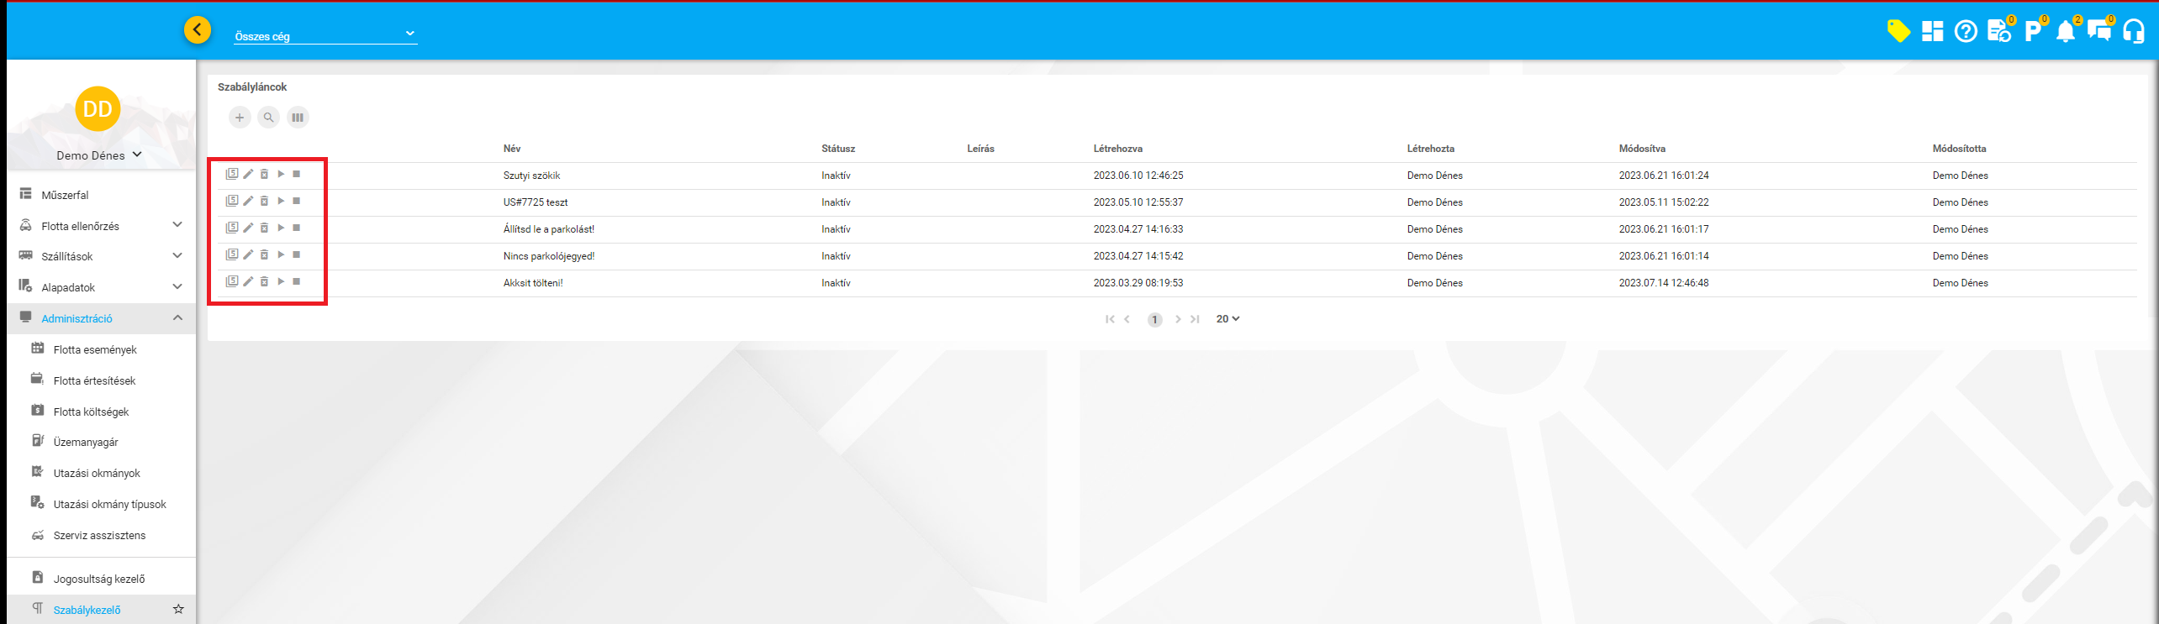Open Flotta események in sidebar
Image resolution: width=2159 pixels, height=624 pixels.
pos(94,349)
